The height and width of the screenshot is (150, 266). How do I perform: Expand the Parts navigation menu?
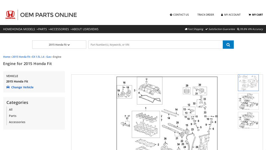coord(44,29)
